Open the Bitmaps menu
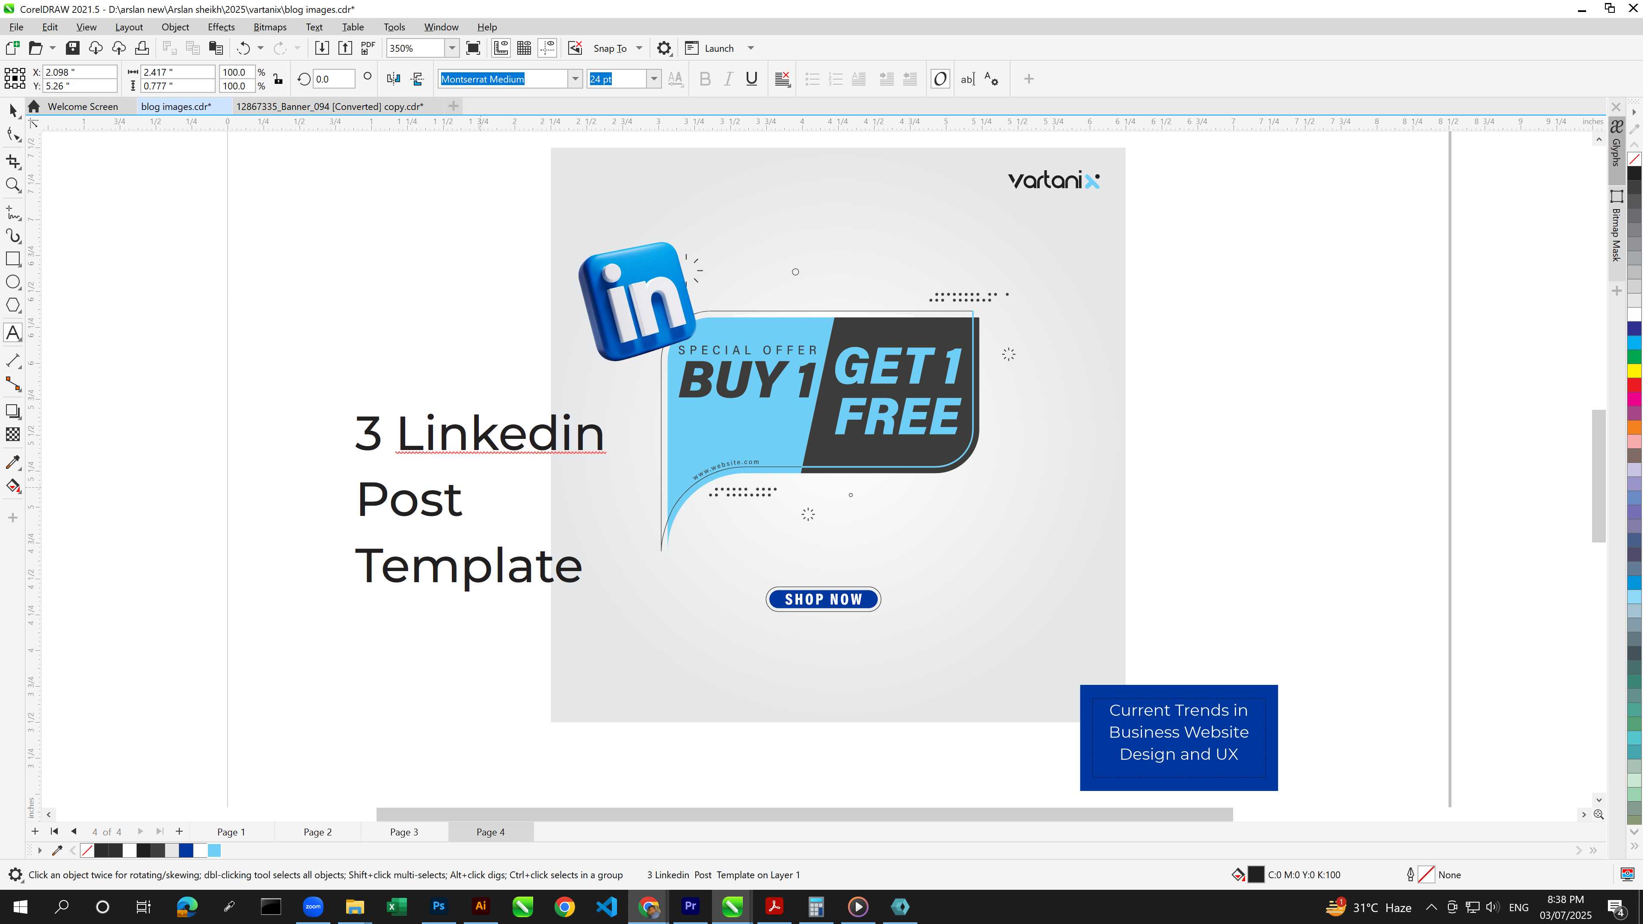 (x=270, y=27)
